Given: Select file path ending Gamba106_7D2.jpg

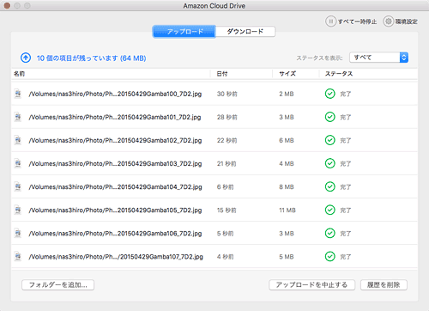Looking at the screenshot, I should [115, 234].
